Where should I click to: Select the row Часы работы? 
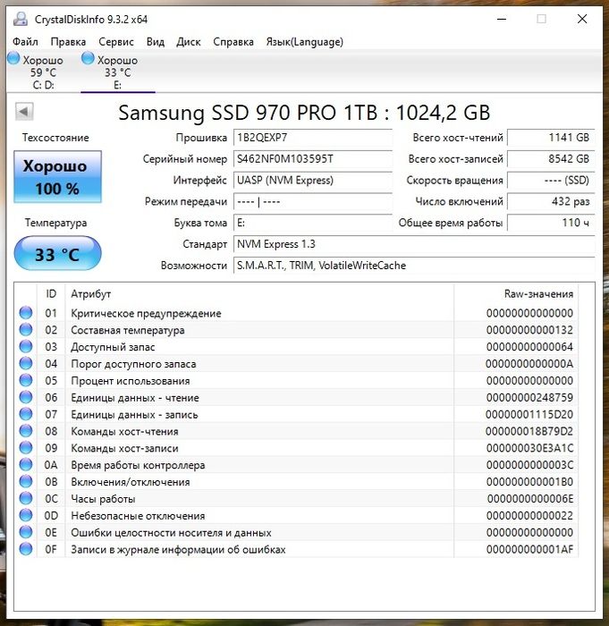click(296, 499)
